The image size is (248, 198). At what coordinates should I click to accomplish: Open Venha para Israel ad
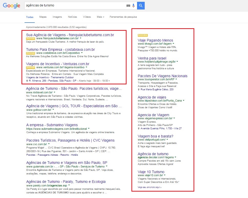[152, 58]
